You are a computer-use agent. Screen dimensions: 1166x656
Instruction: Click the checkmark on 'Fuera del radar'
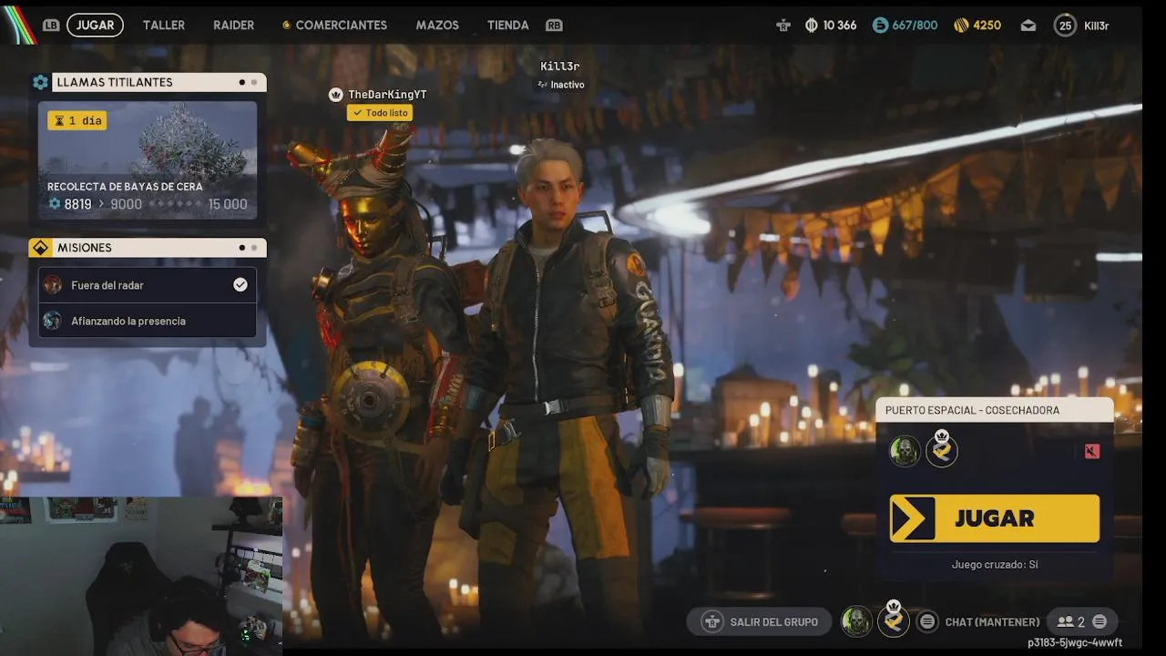pos(240,285)
